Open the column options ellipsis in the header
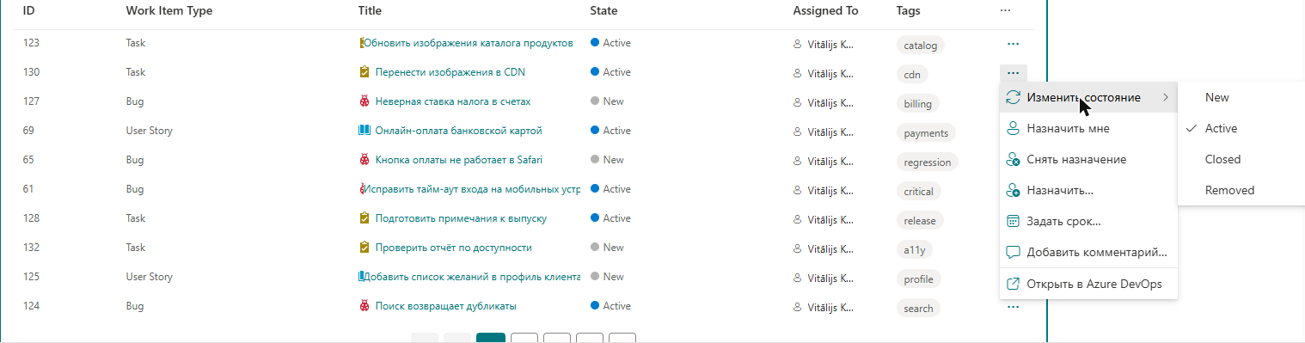The height and width of the screenshot is (343, 1305). (x=1005, y=10)
